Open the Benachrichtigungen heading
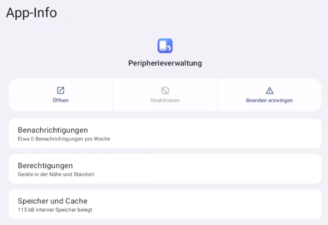328x225 pixels. coord(53,130)
